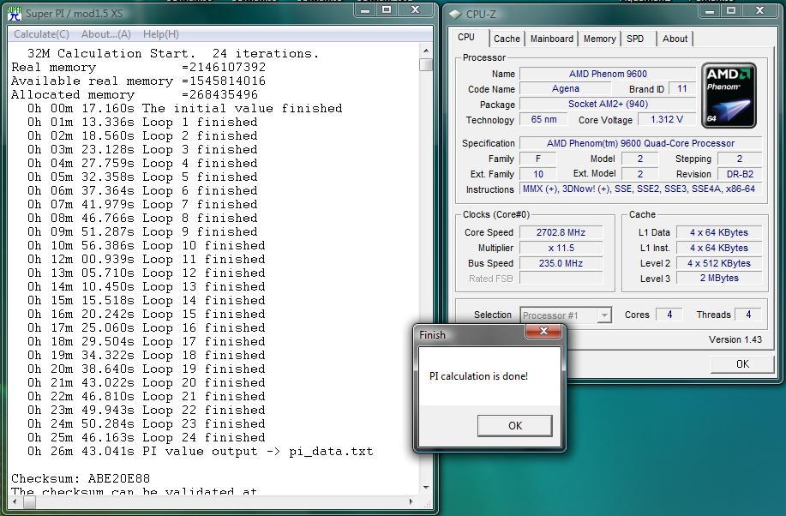This screenshot has width=786, height=516.
Task: Minimize the Super PI window
Action: [x=365, y=10]
